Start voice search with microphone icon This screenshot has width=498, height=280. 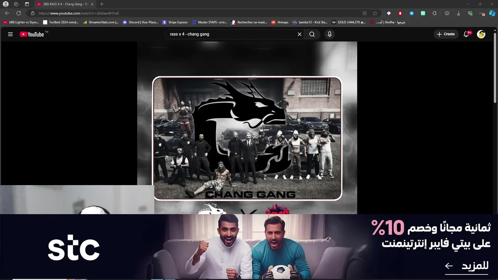click(x=330, y=34)
